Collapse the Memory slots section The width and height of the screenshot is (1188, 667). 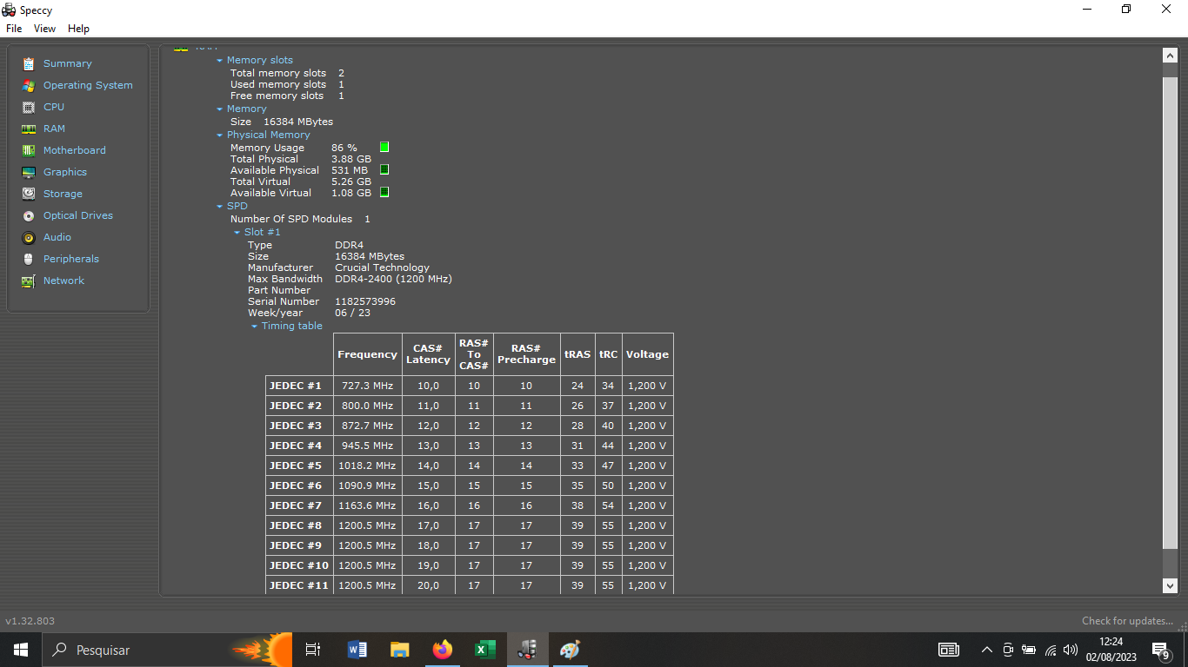(x=220, y=61)
